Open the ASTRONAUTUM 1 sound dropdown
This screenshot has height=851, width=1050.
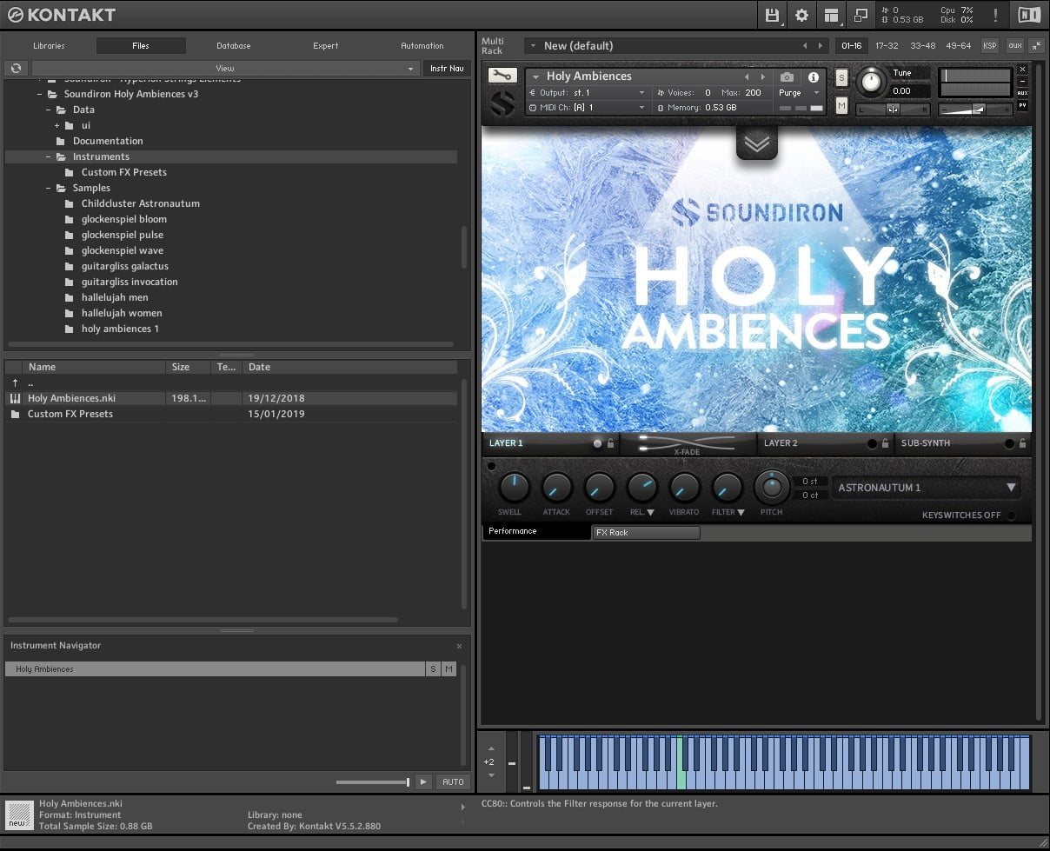point(926,488)
